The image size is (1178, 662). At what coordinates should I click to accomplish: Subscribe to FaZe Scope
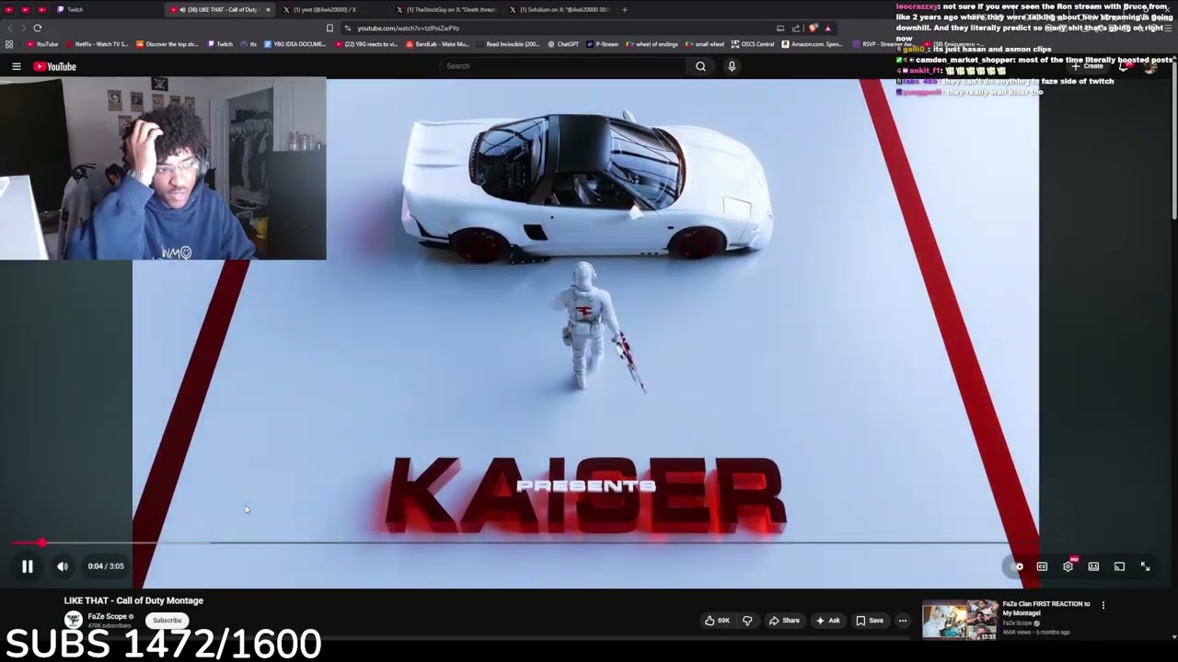(x=167, y=621)
